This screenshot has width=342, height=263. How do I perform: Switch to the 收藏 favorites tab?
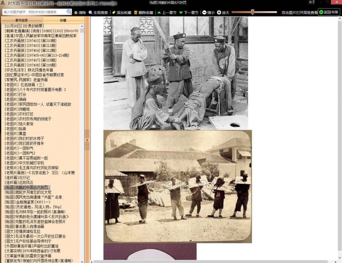pyautogui.click(x=63, y=20)
